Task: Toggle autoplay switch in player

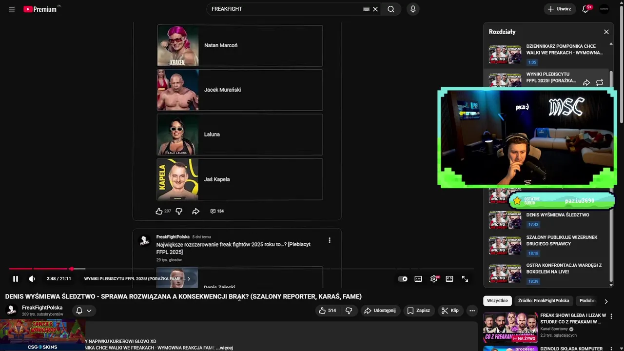Action: tap(403, 279)
